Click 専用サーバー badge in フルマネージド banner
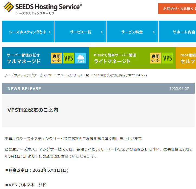 click(x=56, y=58)
